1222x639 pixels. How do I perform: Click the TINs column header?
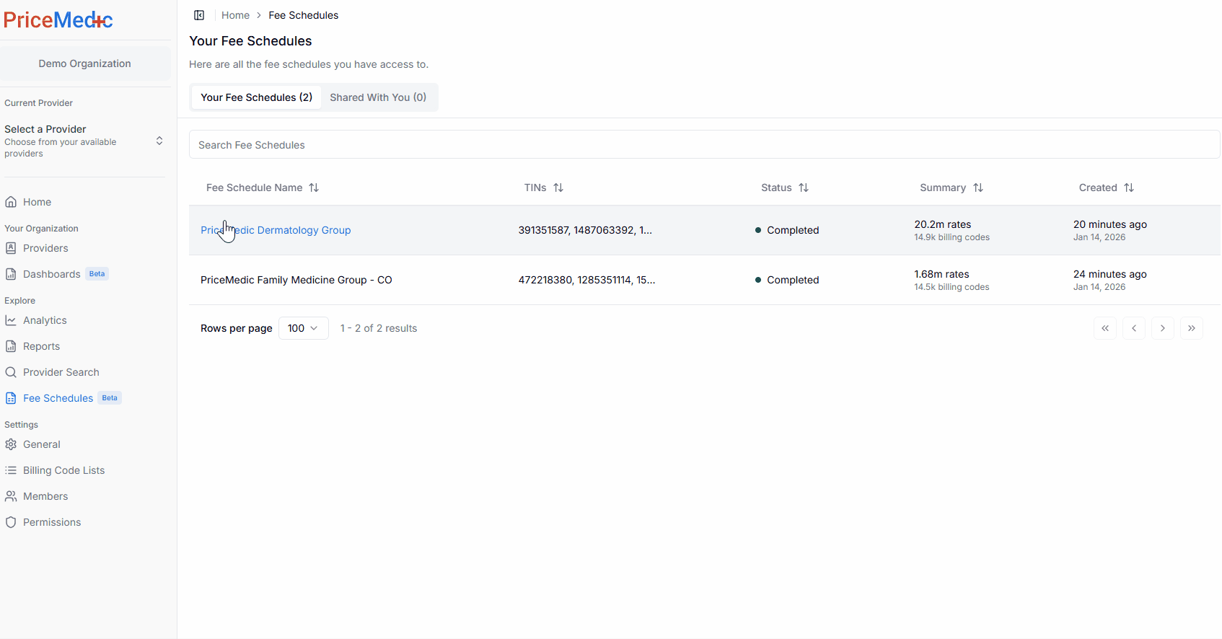[x=544, y=188]
